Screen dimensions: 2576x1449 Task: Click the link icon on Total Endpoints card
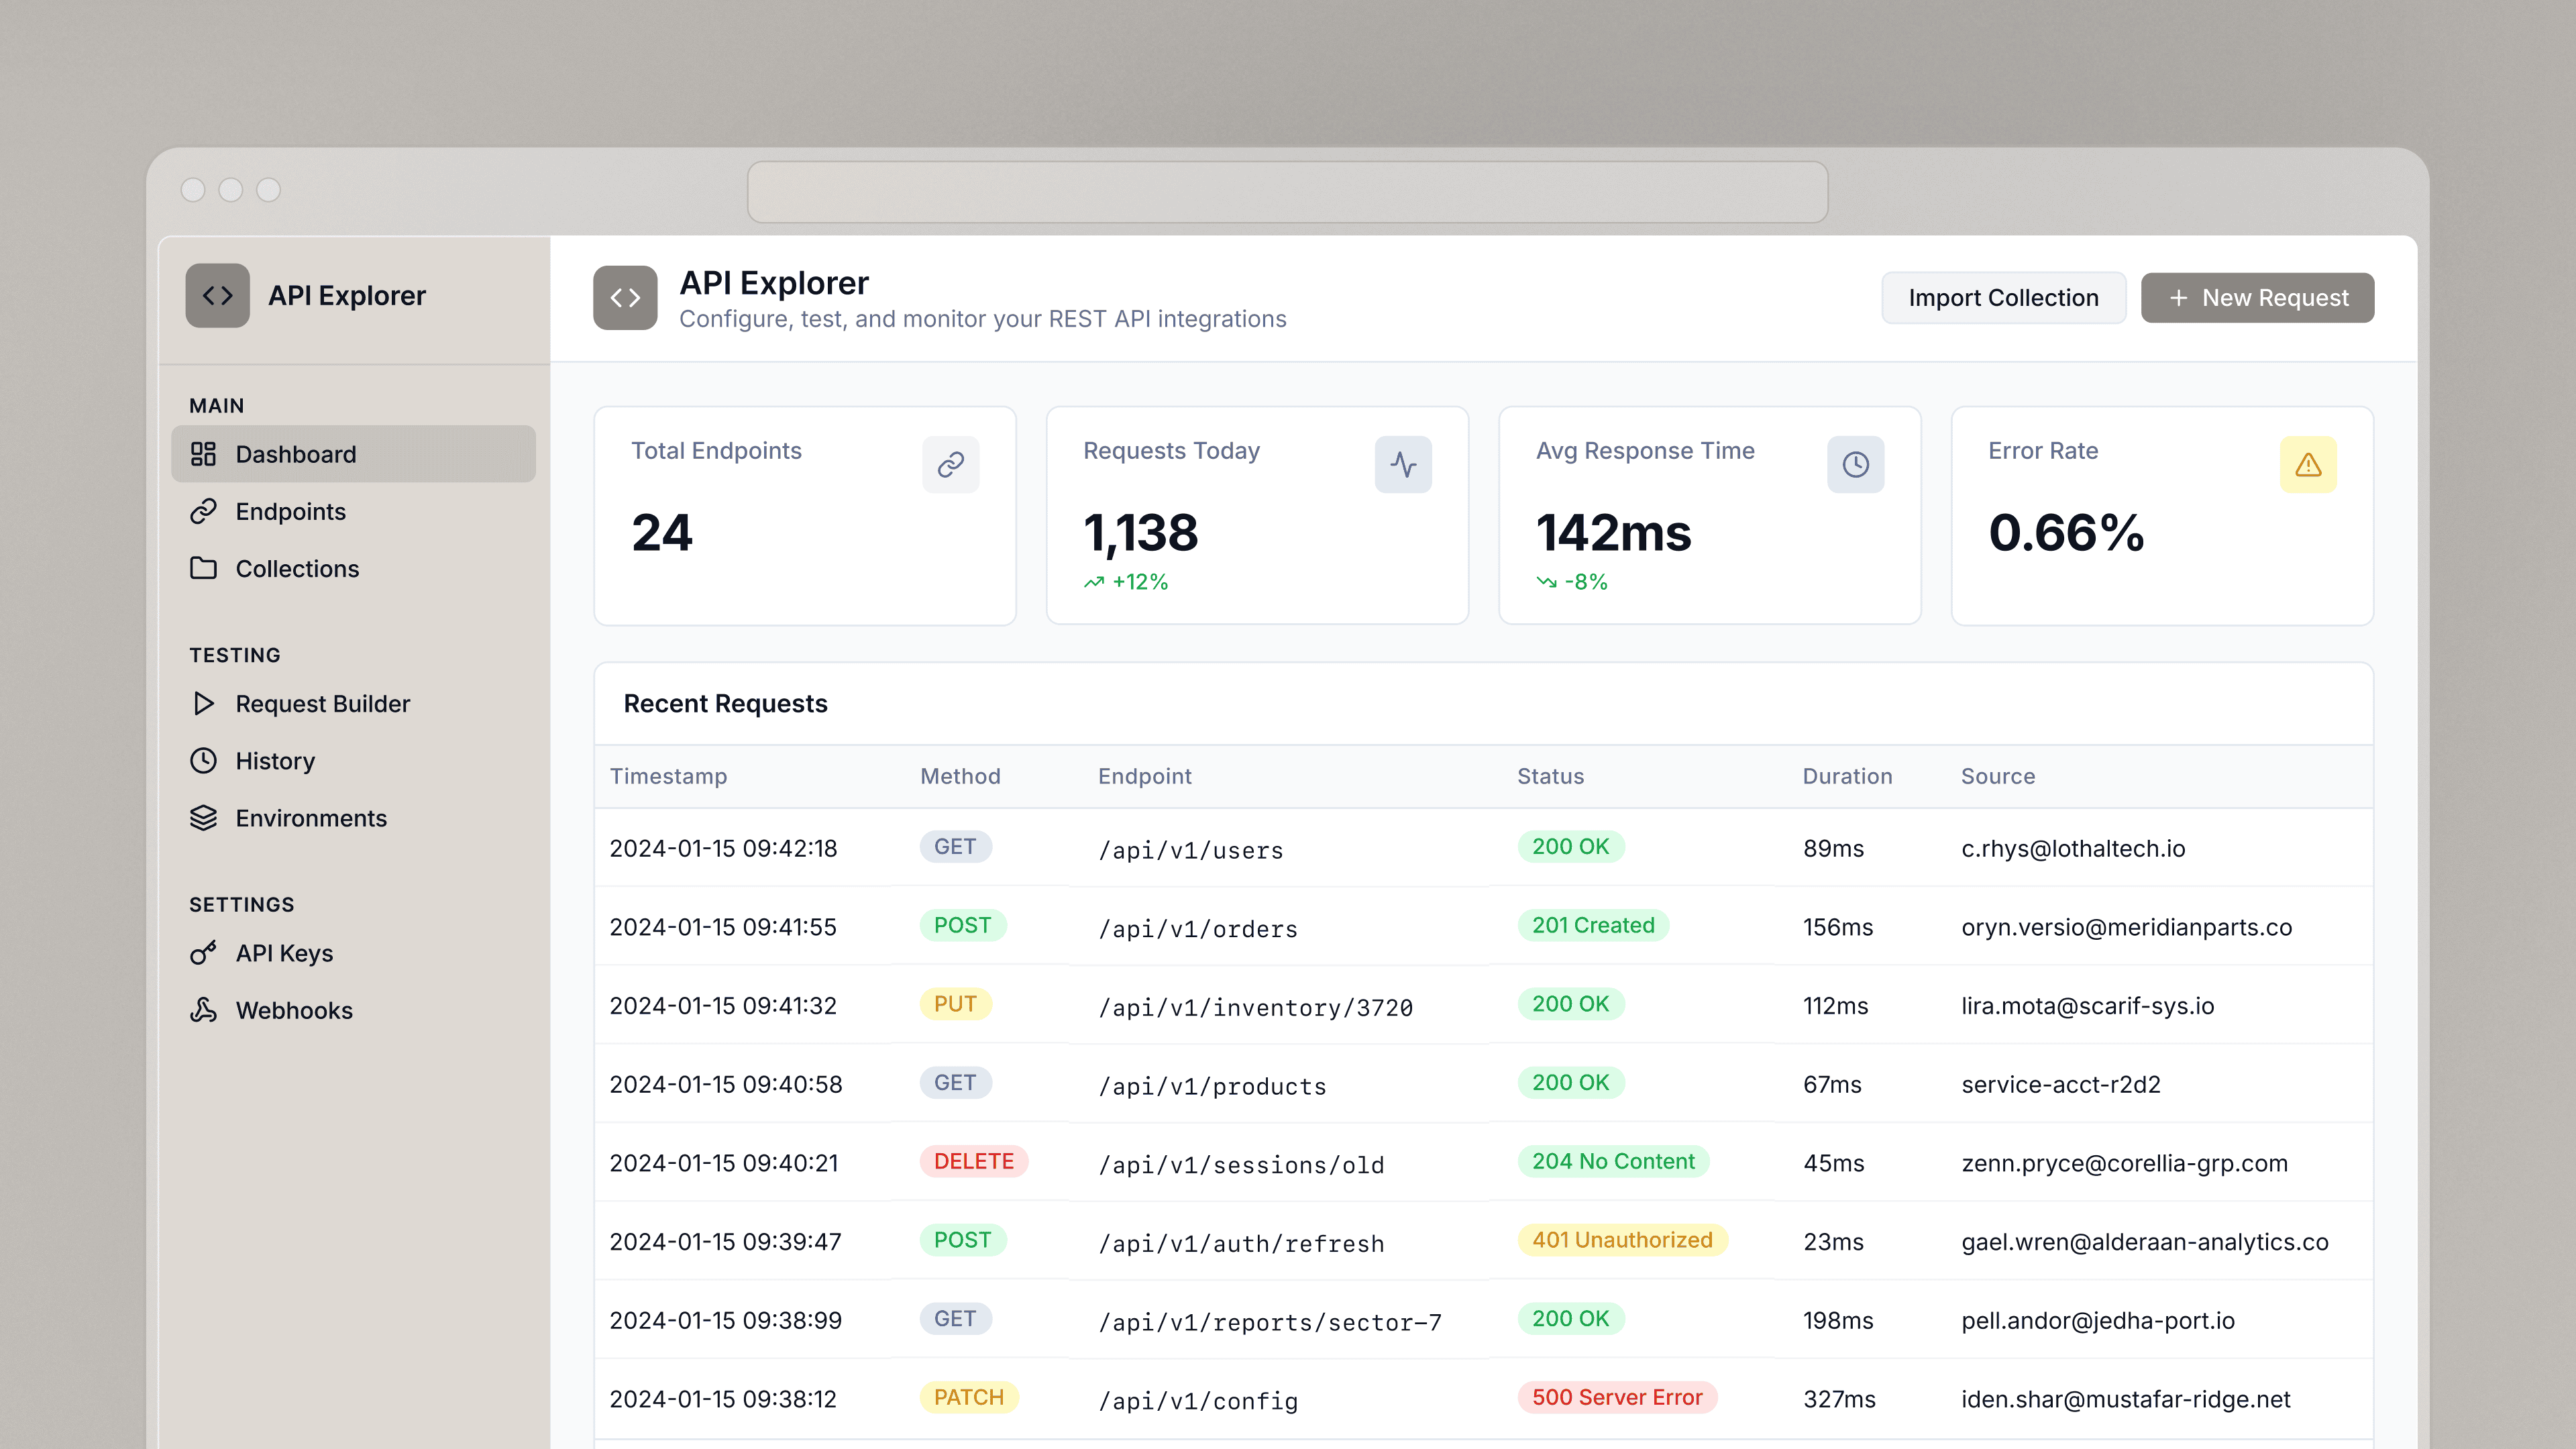click(950, 464)
